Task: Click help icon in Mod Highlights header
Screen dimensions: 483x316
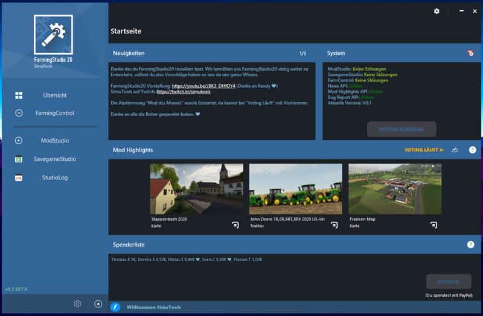Action: 472,150
